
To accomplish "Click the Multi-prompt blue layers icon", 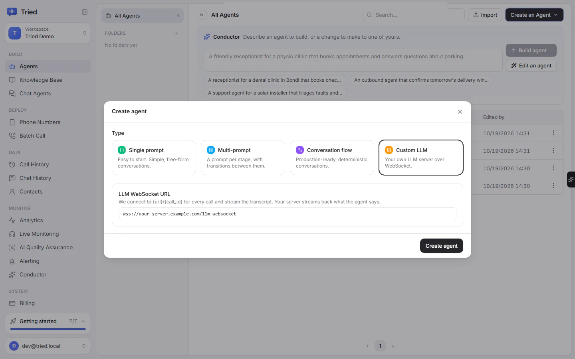I will coord(211,150).
